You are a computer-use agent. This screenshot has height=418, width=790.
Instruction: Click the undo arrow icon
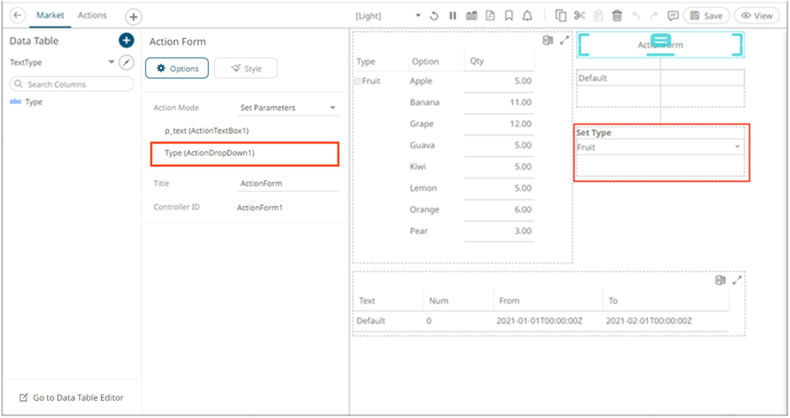tap(636, 16)
